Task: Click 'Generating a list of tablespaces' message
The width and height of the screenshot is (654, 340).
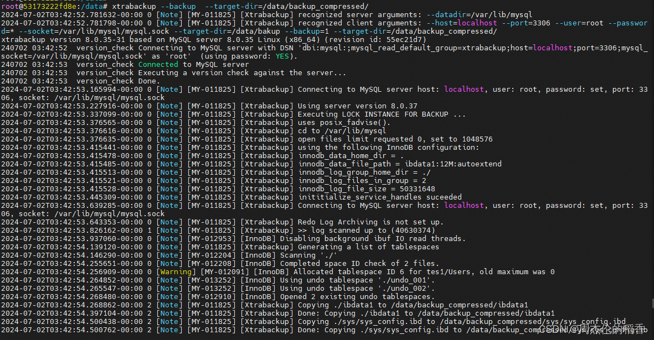Action: [368, 248]
